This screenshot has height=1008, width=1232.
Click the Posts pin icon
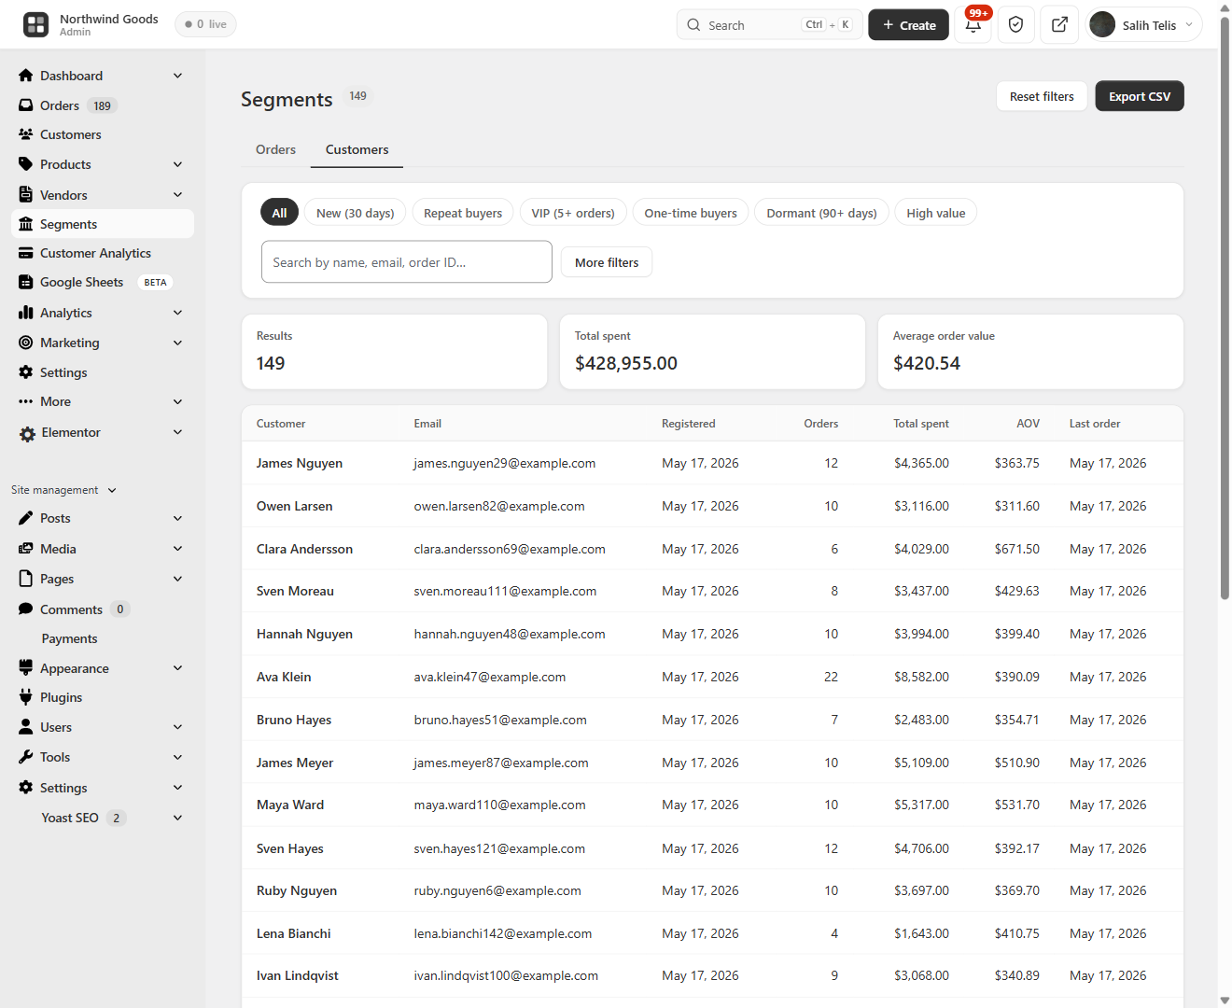26,518
